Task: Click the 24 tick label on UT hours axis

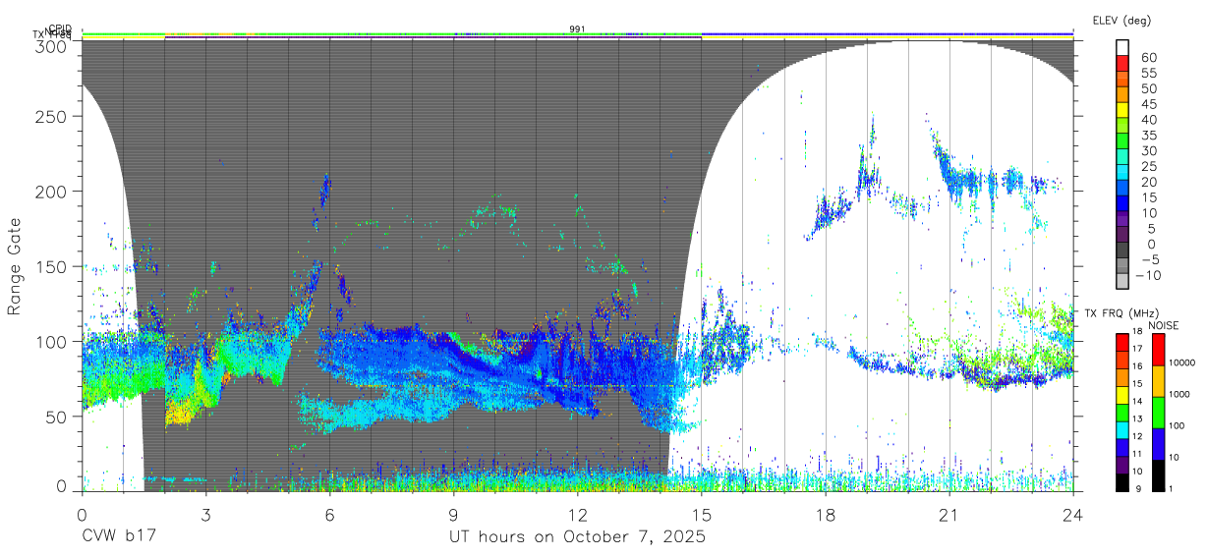Action: [x=1073, y=515]
